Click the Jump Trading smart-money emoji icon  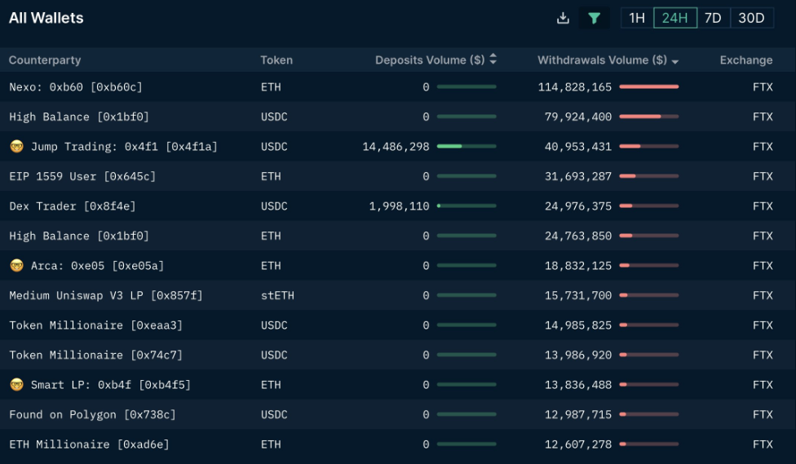(x=17, y=147)
